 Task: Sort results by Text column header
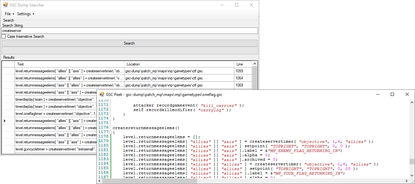pos(69,64)
